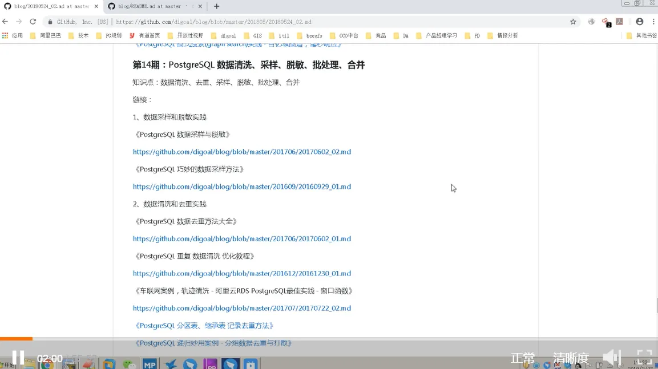Viewport: 658px width, 369px height.
Task: Open the boegfs bookmark folder
Action: pos(310,35)
